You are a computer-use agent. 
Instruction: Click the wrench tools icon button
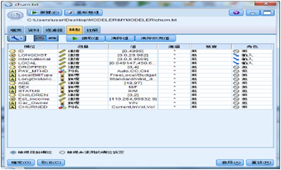17,38
